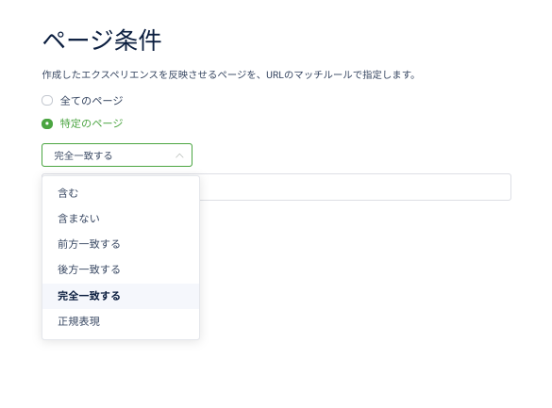This screenshot has width=552, height=408.
Task: Click the description sentence under the heading
Action: pos(229,74)
